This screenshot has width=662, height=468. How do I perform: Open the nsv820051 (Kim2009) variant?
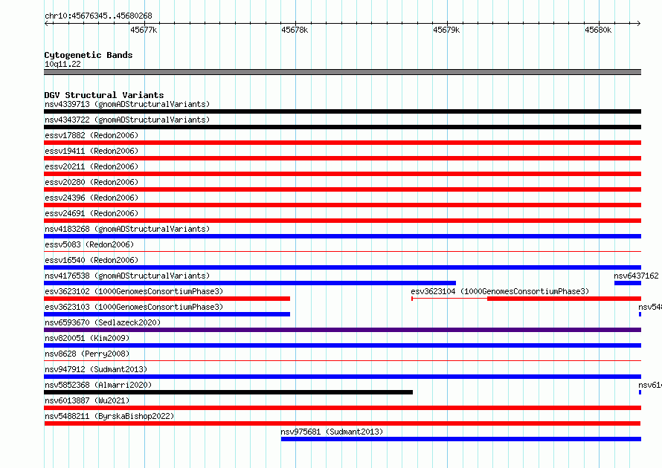pos(87,338)
